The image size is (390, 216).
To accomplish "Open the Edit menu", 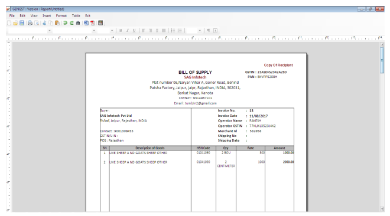I will (x=22, y=16).
